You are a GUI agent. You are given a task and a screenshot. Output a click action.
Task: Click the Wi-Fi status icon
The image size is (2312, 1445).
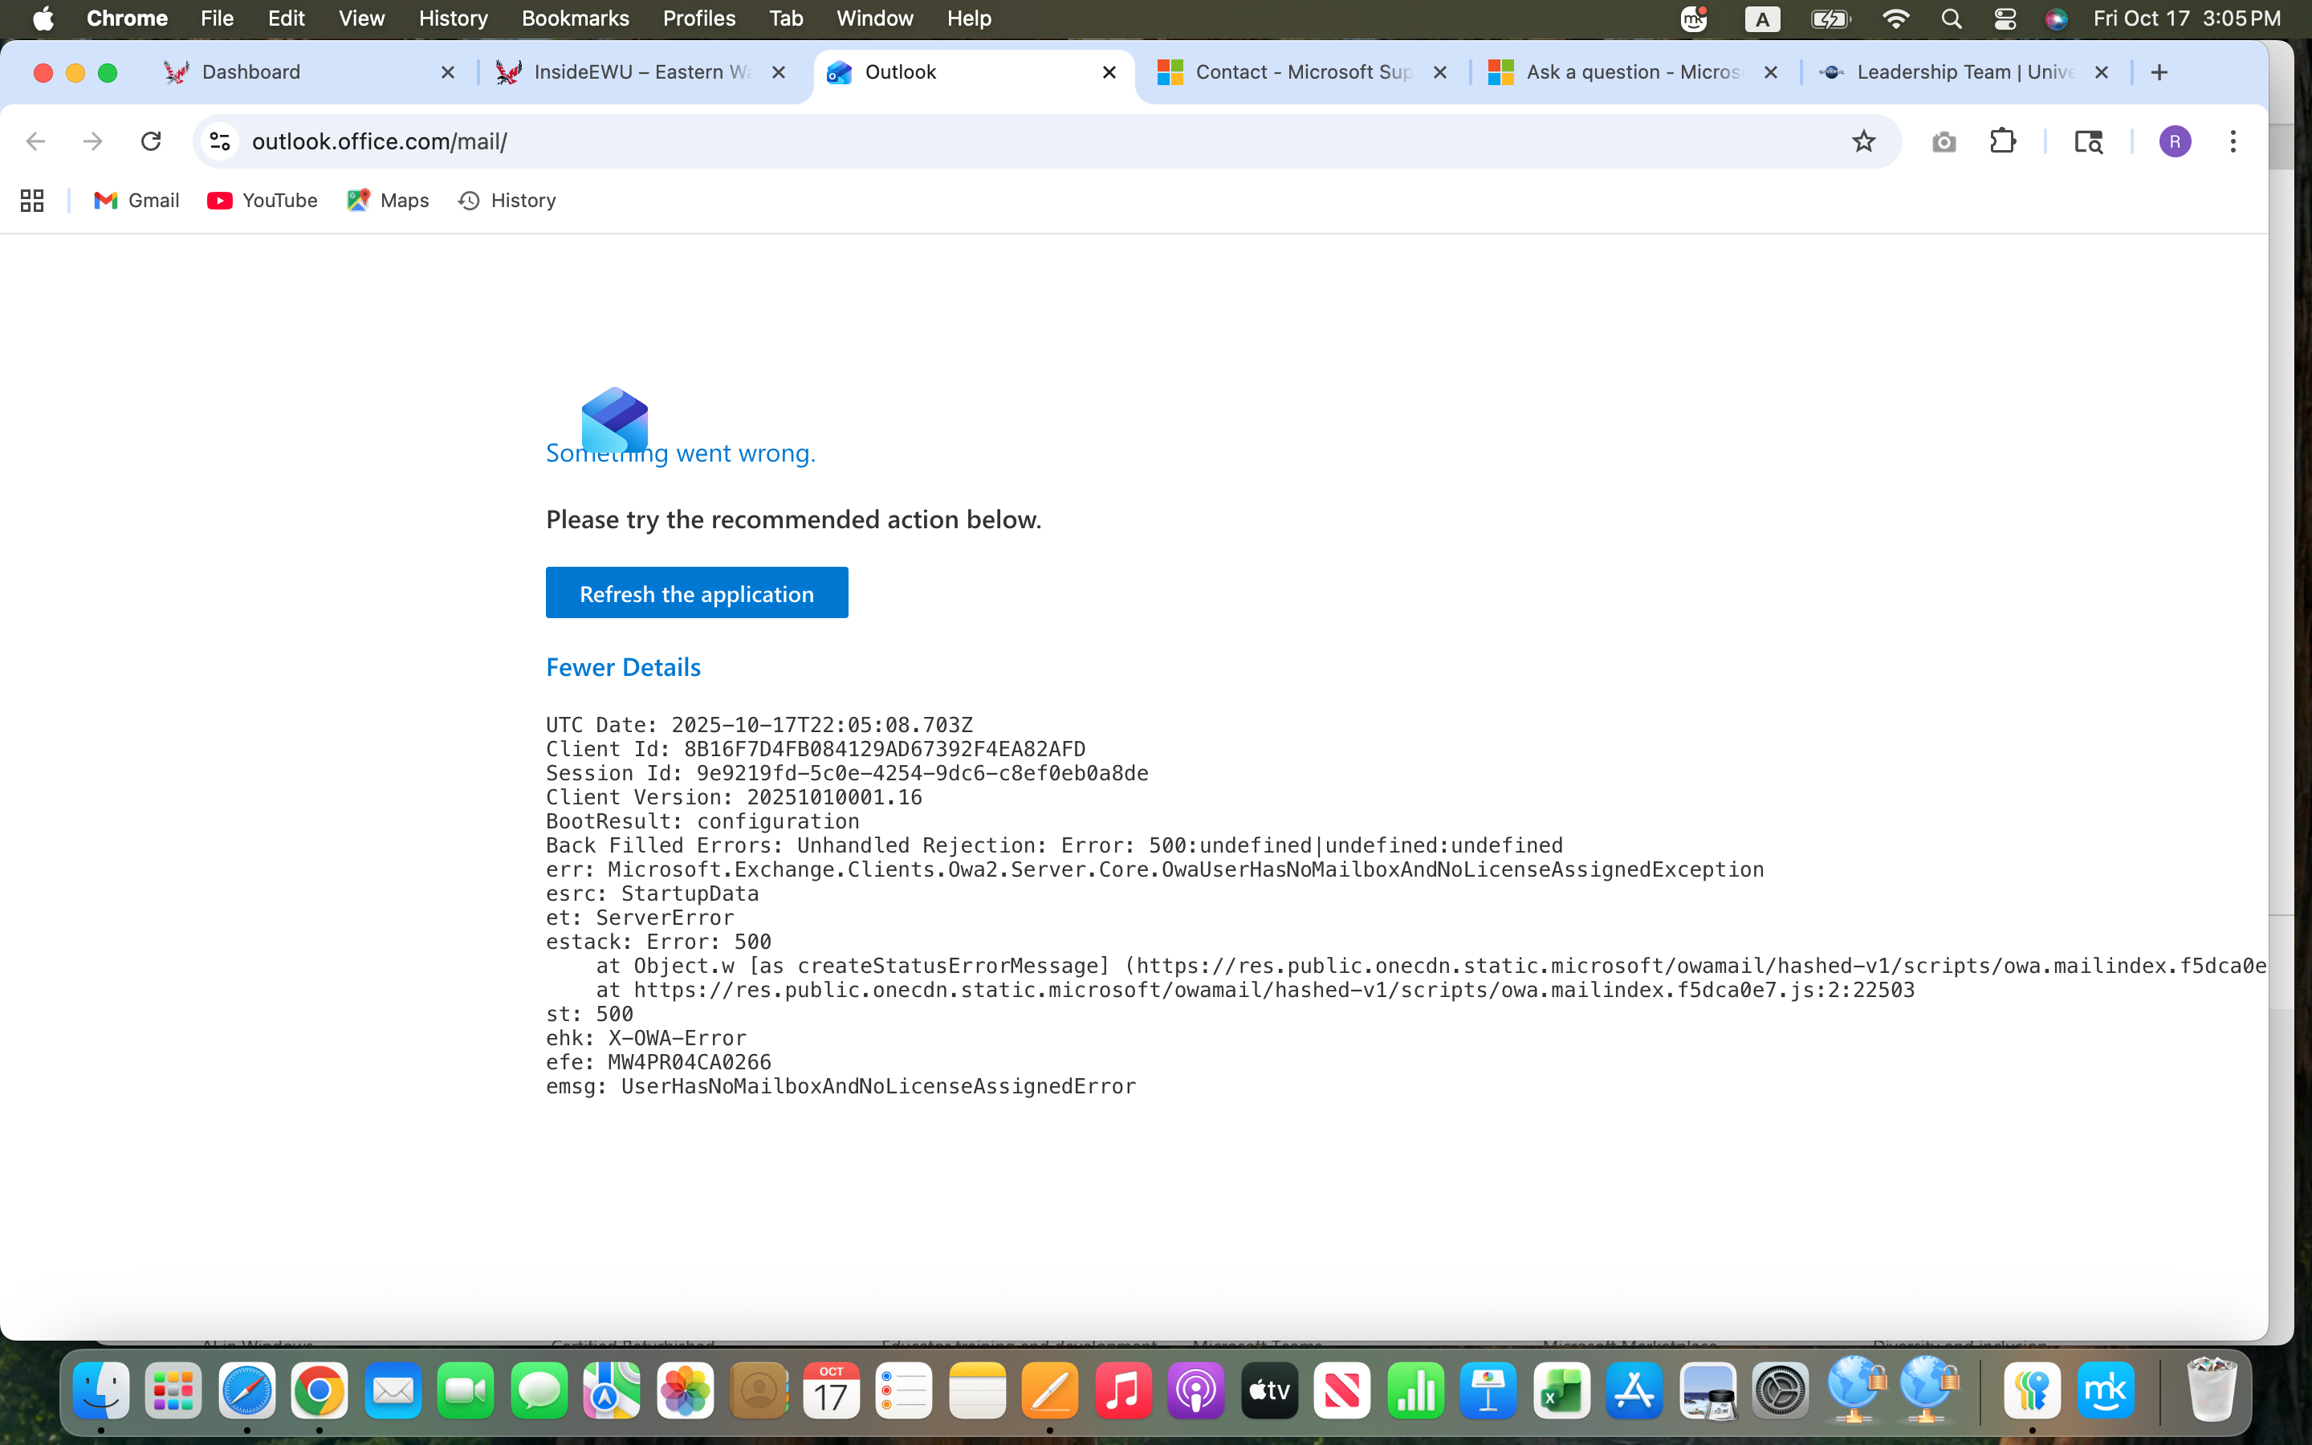(x=1895, y=18)
